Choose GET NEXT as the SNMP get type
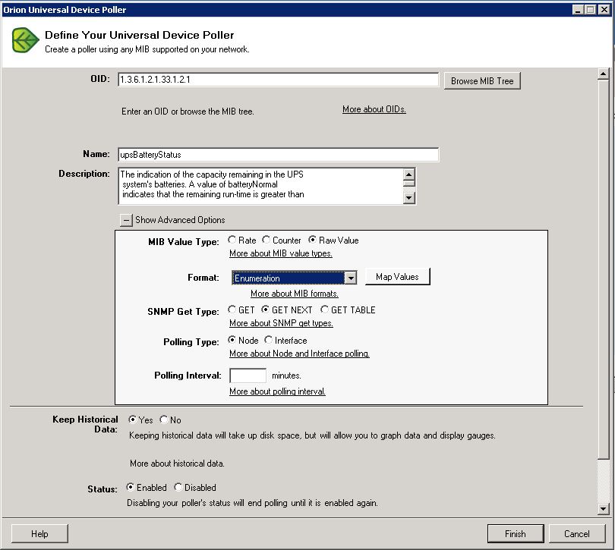This screenshot has width=615, height=550. pos(265,310)
